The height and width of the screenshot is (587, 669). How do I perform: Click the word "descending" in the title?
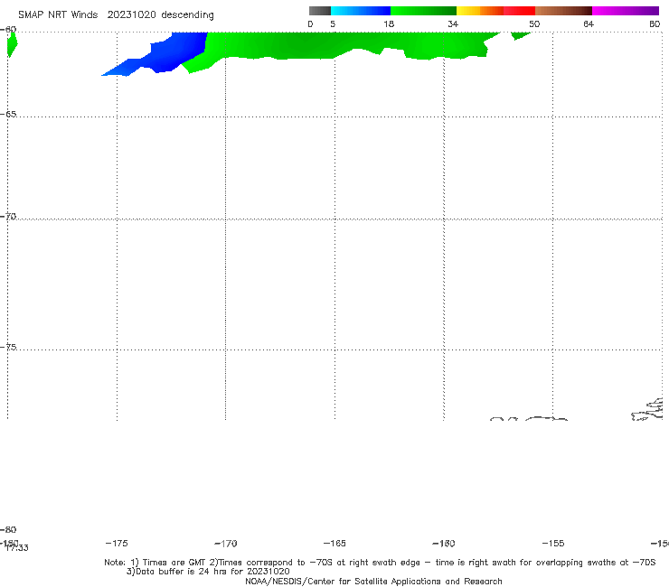187,15
